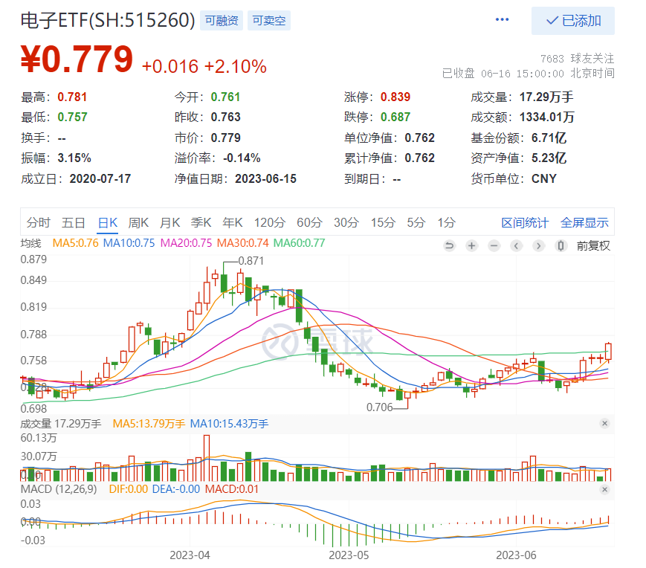Select the 年K chart tab
The width and height of the screenshot is (646, 568).
(233, 223)
